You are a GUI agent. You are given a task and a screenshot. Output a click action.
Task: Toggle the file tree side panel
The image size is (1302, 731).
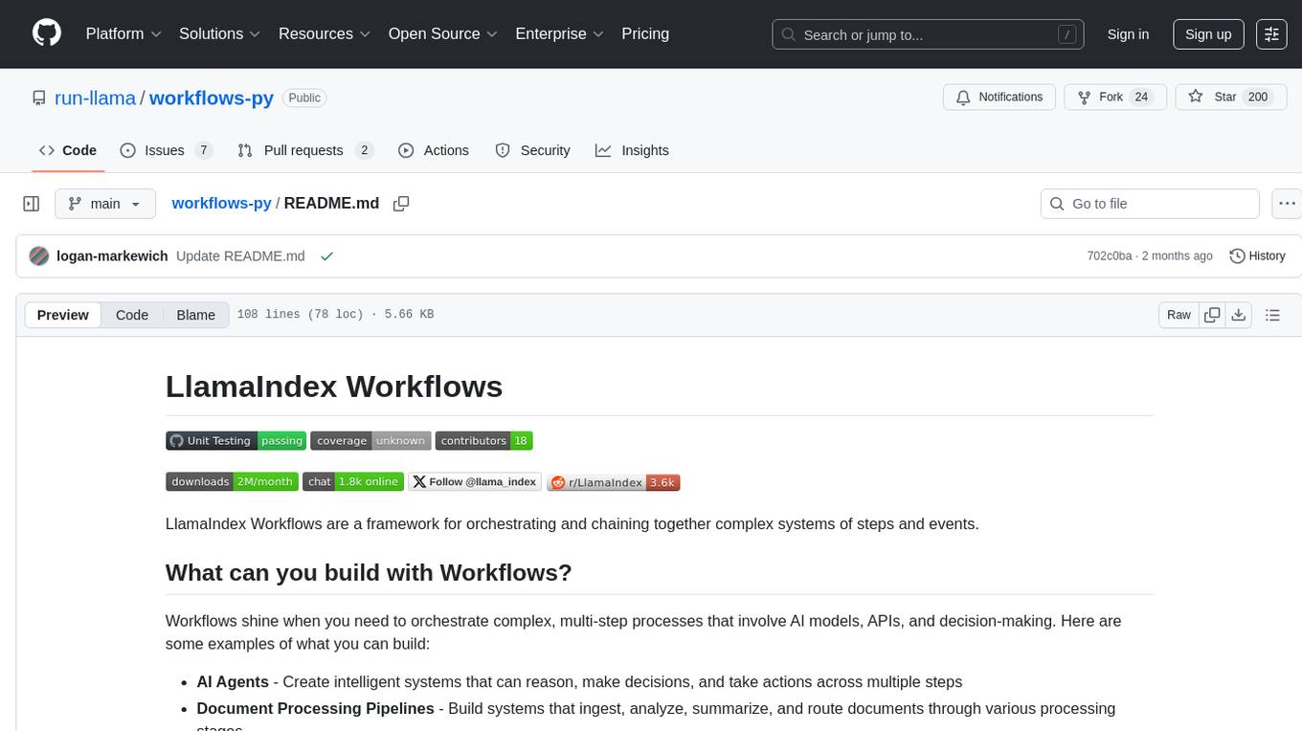tap(32, 204)
